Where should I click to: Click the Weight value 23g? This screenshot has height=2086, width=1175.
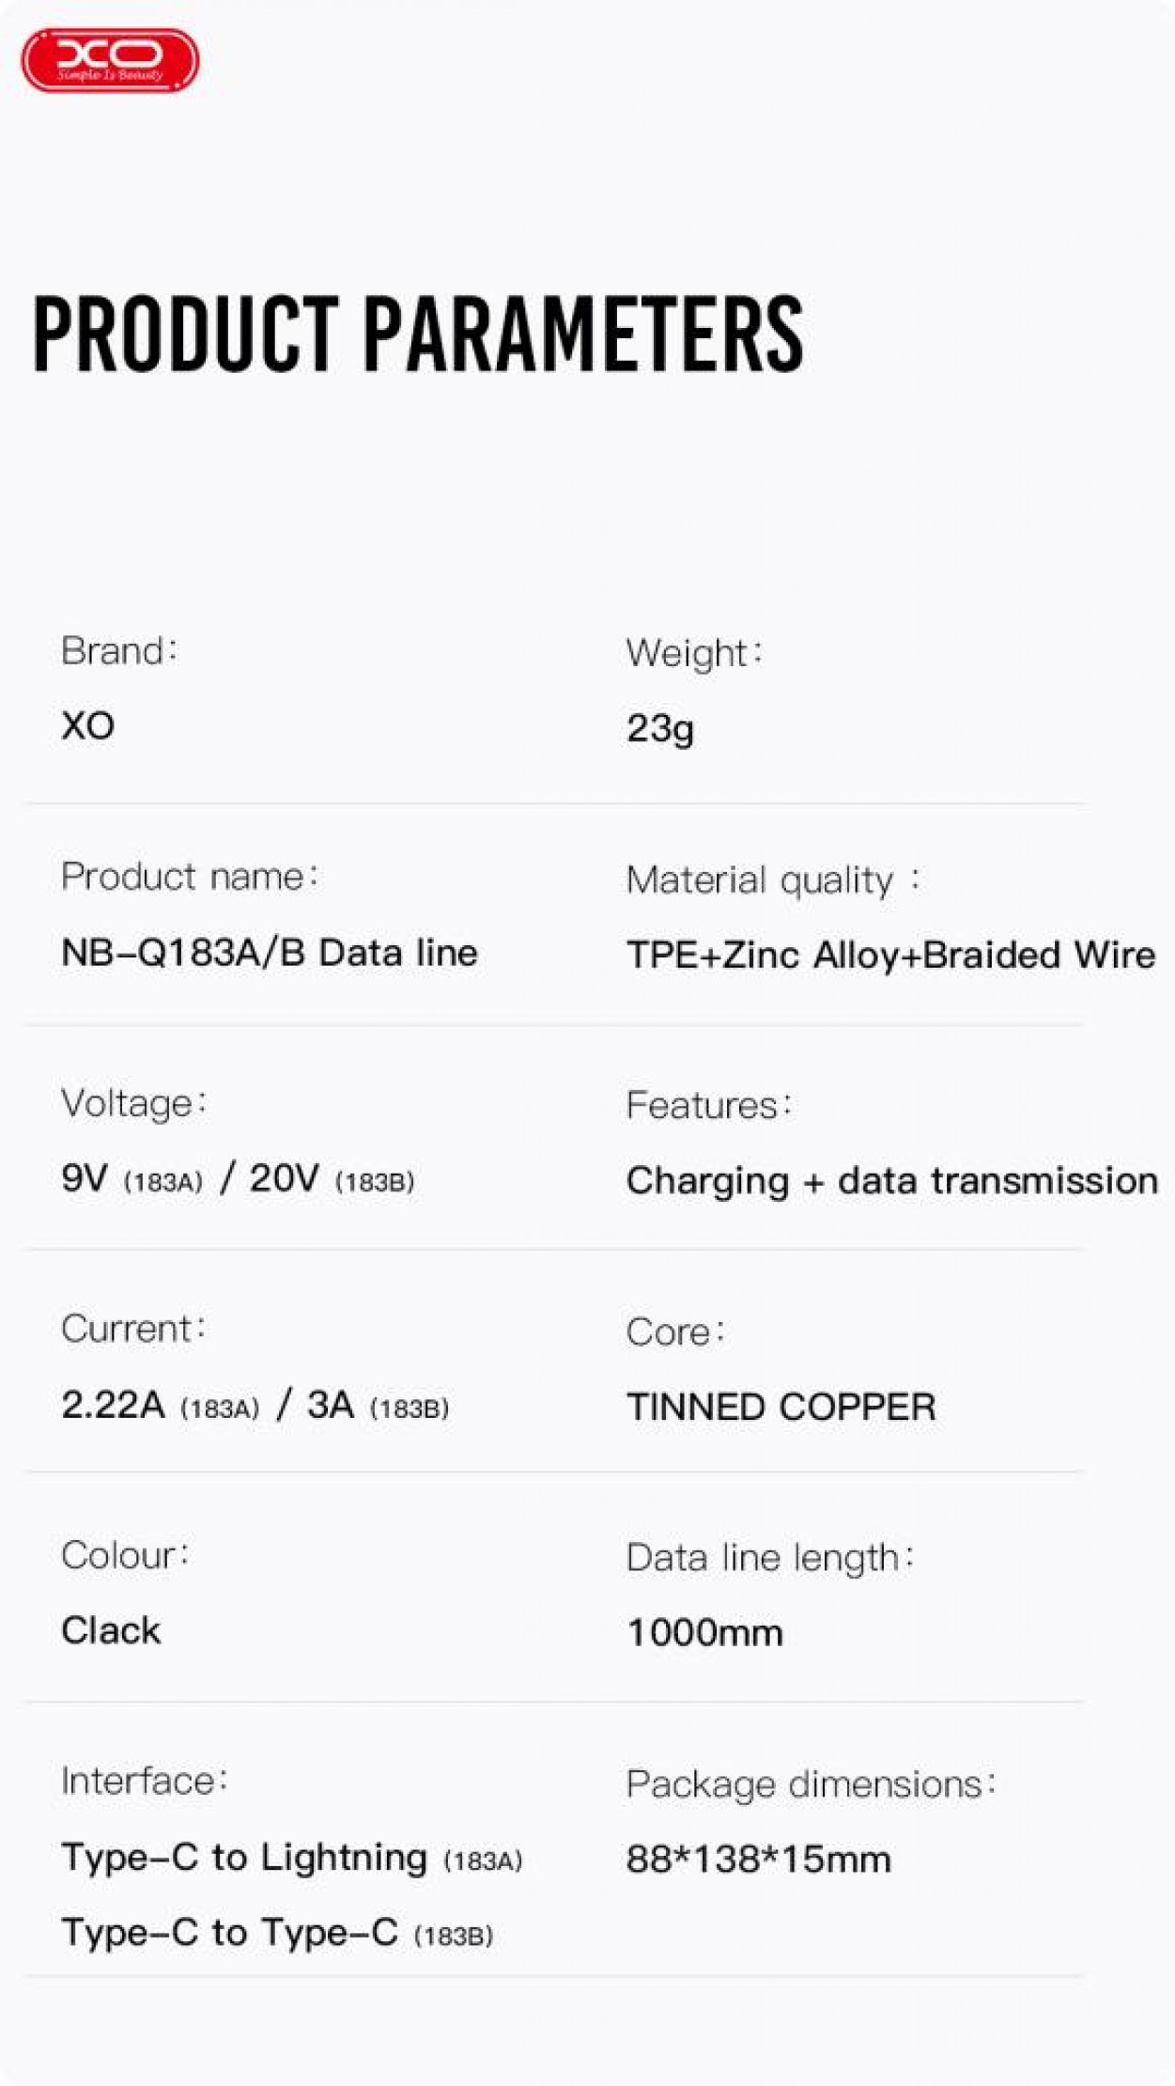click(660, 728)
